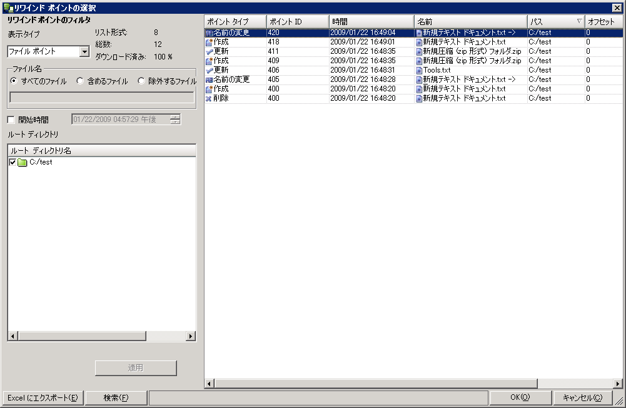Click the C:/test folder icon
Viewport: 626px width, 408px height.
23,162
